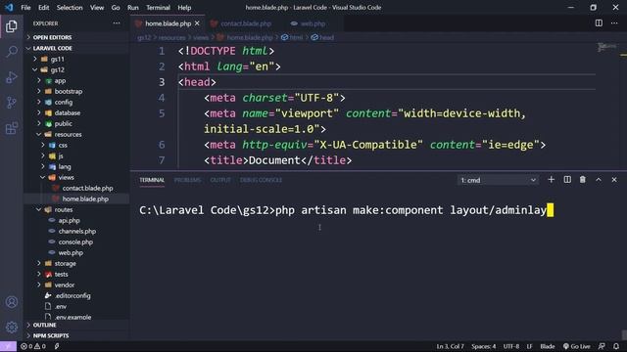Open the Edit menu

coord(43,8)
